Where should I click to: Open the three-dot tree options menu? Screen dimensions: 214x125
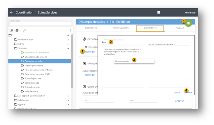click(70, 30)
